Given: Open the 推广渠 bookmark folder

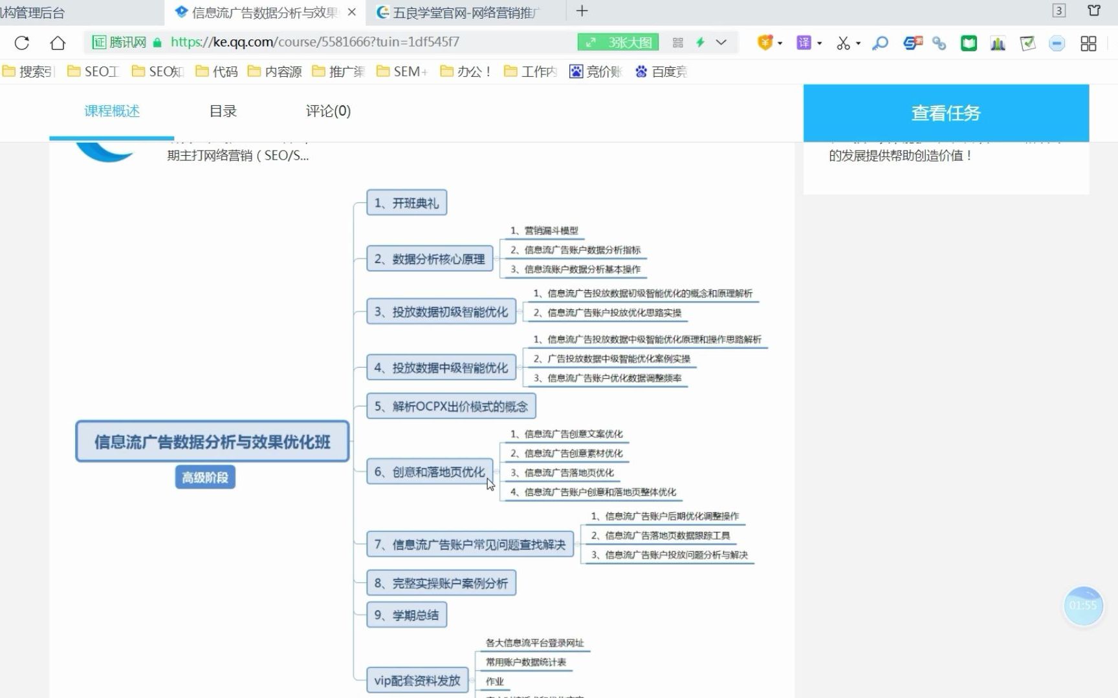Looking at the screenshot, I should (338, 71).
